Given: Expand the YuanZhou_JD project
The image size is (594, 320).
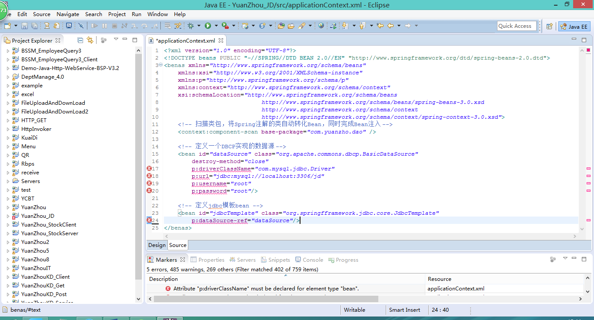Looking at the screenshot, I should click(8, 216).
